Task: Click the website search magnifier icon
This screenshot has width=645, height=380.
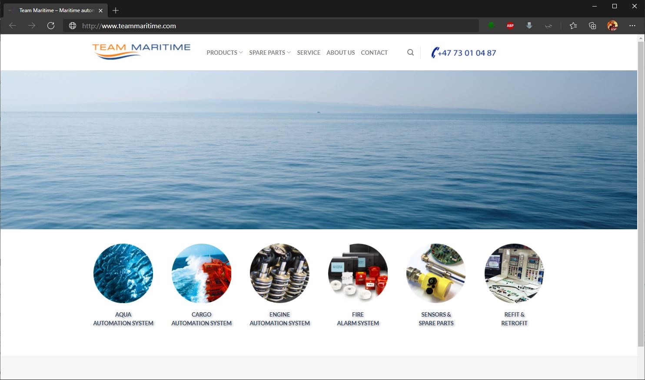Action: click(x=410, y=53)
